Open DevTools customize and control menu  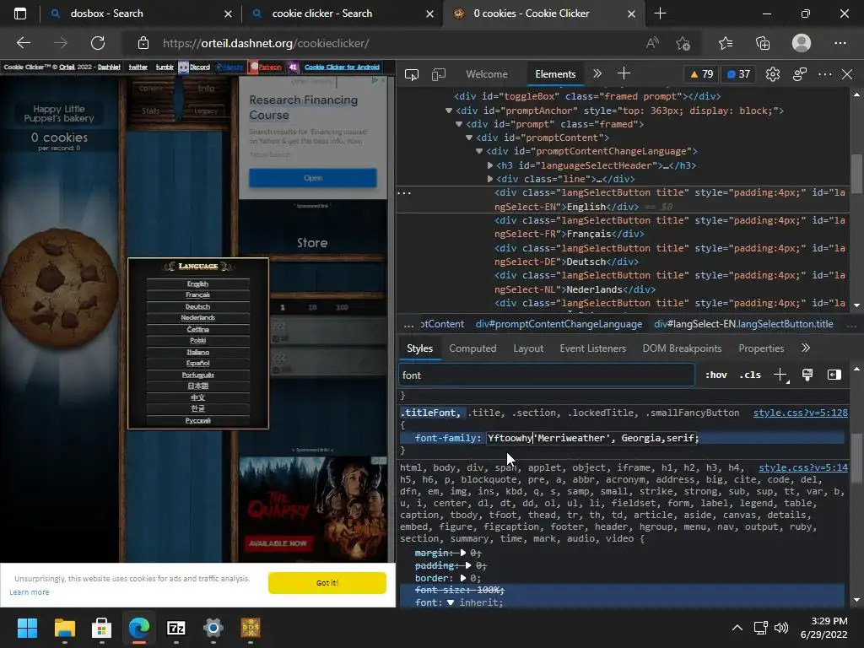[825, 74]
